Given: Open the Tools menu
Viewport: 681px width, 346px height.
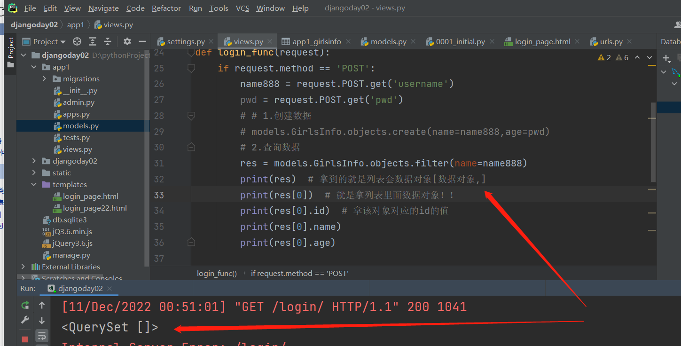Looking at the screenshot, I should (219, 8).
